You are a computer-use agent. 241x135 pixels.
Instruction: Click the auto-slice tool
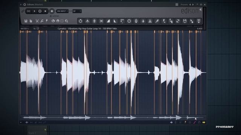(x=171, y=21)
